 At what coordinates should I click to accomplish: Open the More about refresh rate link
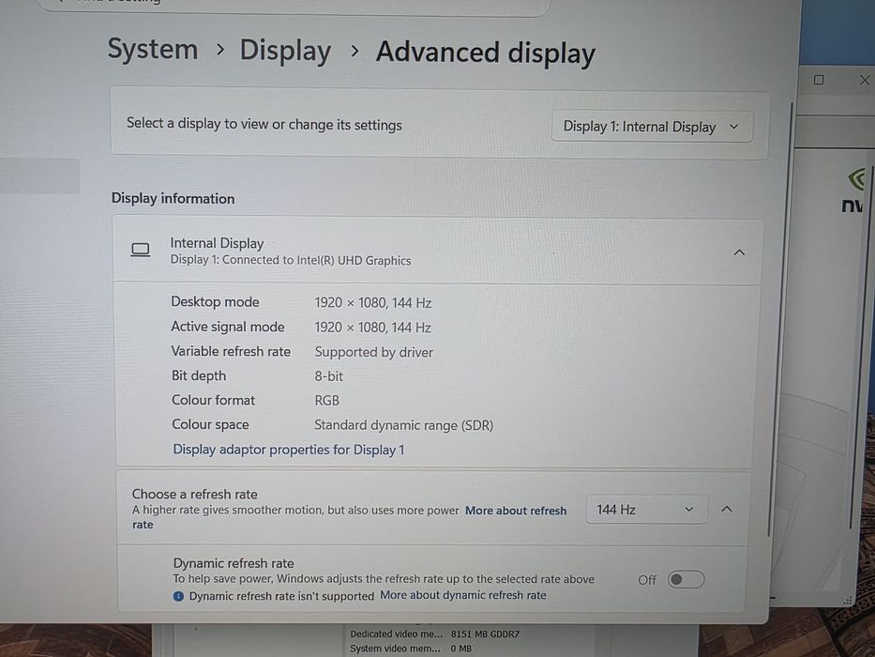(x=349, y=517)
